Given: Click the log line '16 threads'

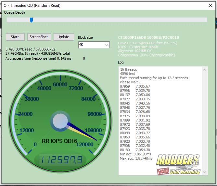Looking at the screenshot, I should [129, 69].
